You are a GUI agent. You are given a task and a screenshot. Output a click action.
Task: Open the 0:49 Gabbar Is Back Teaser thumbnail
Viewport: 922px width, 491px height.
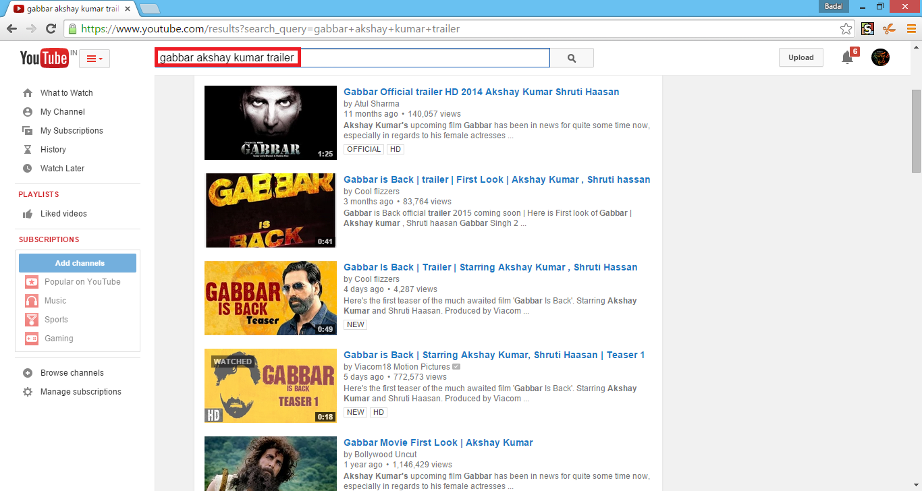(271, 298)
